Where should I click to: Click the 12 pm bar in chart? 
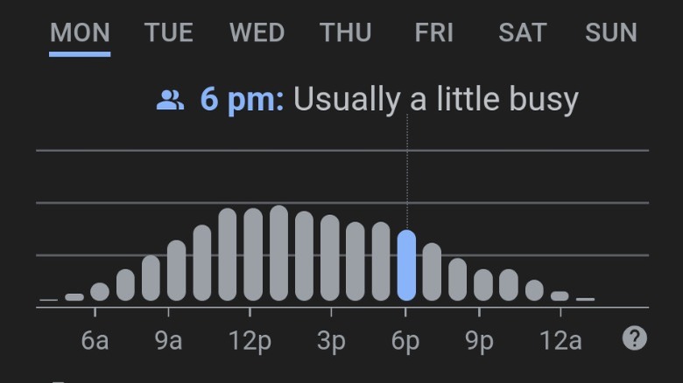(253, 254)
